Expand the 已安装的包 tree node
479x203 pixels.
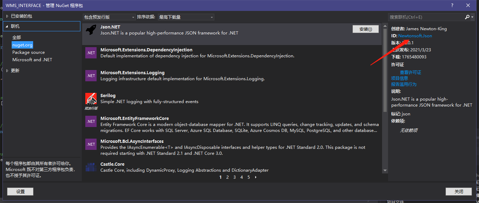7,16
